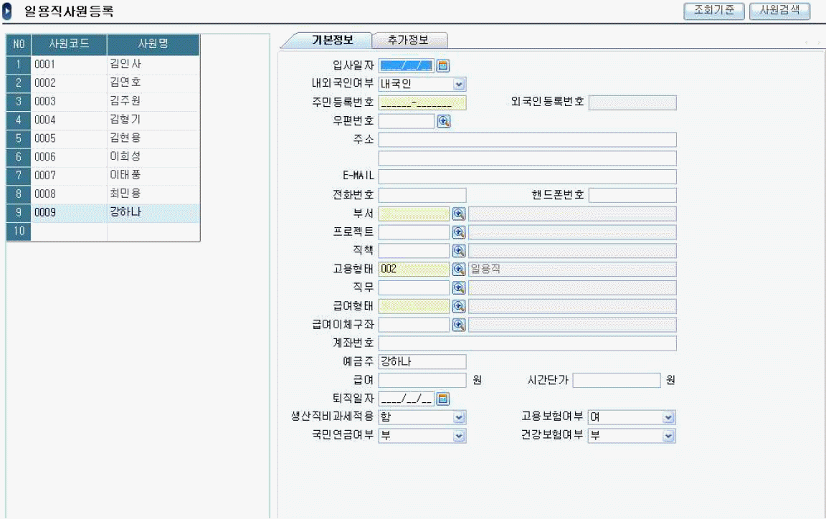Click the 프로젝트 lookup icon
Screen dimensions: 826x519
(x=459, y=232)
